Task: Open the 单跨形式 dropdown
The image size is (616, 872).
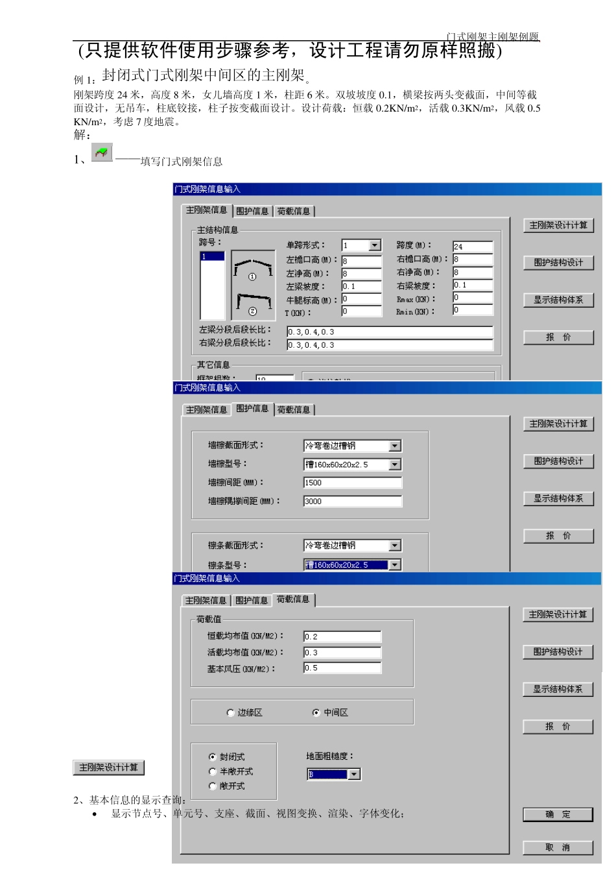Action: pos(375,245)
